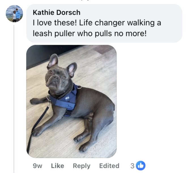Like Kathie Dorsch's comment
Image resolution: width=187 pixels, height=173 pixels.
(58, 166)
